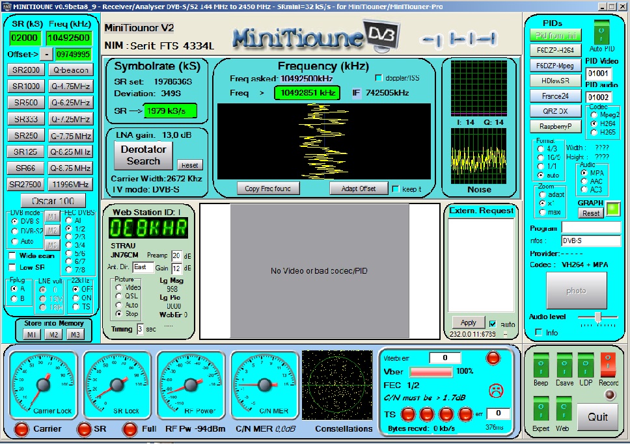
Task: Toggle the Web switch
Action: [x=564, y=409]
